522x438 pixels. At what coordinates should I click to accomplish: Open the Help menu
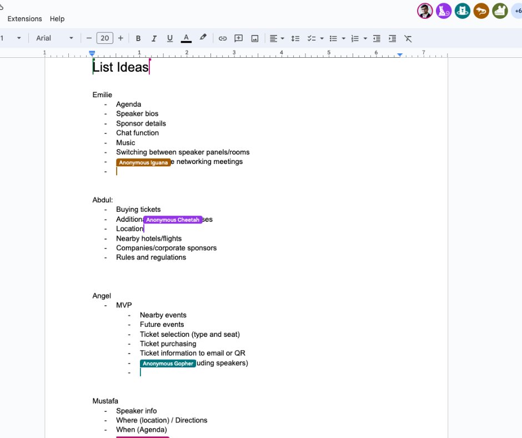coord(57,19)
